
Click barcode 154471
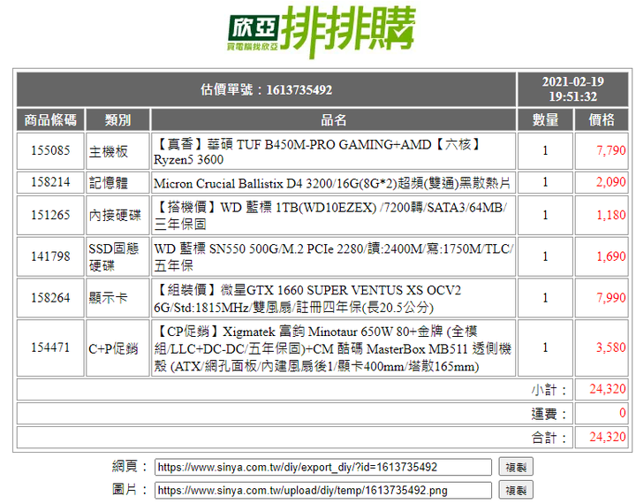pyautogui.click(x=50, y=347)
